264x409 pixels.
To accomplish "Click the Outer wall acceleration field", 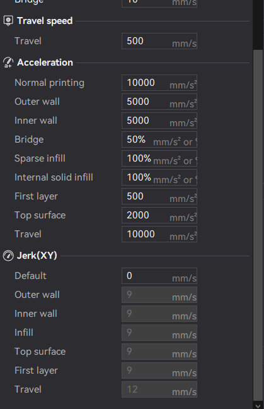I will (159, 102).
